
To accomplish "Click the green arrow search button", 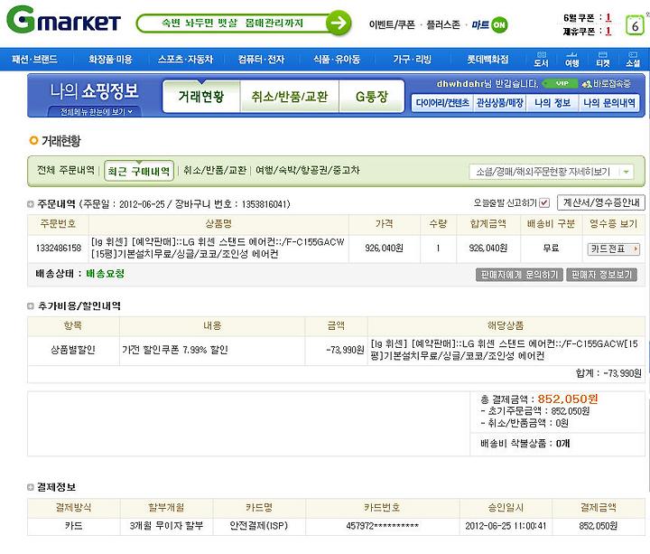I will tap(339, 23).
